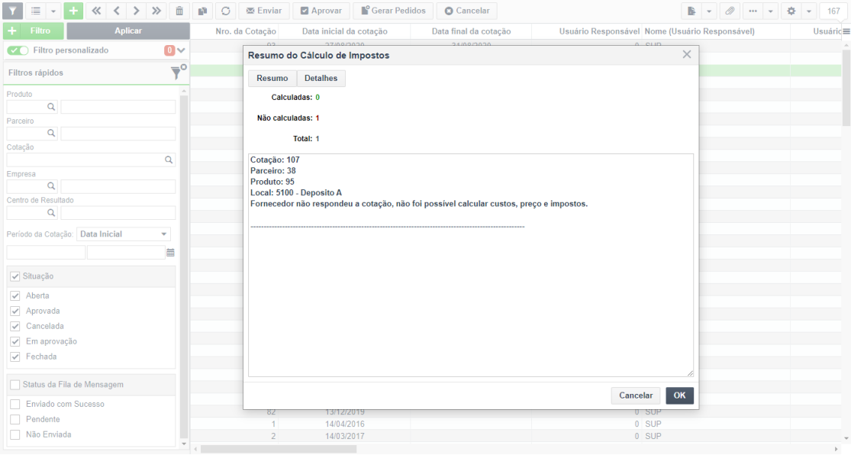Open the paperclip attachments icon
Viewport: 851px width, 455px height.
click(x=730, y=11)
